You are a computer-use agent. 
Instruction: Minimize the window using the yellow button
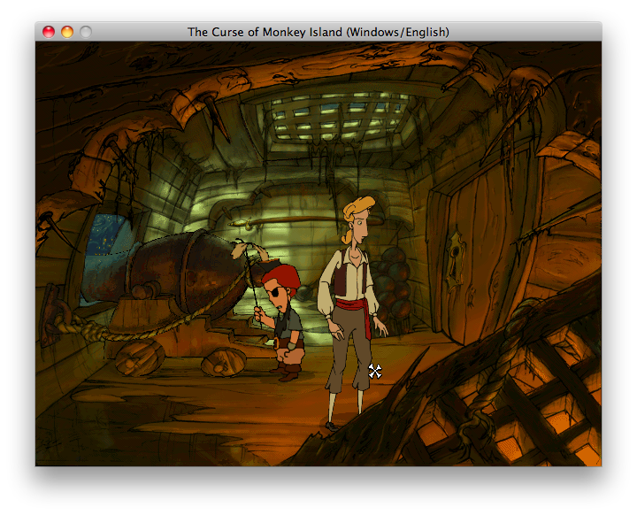(x=67, y=32)
